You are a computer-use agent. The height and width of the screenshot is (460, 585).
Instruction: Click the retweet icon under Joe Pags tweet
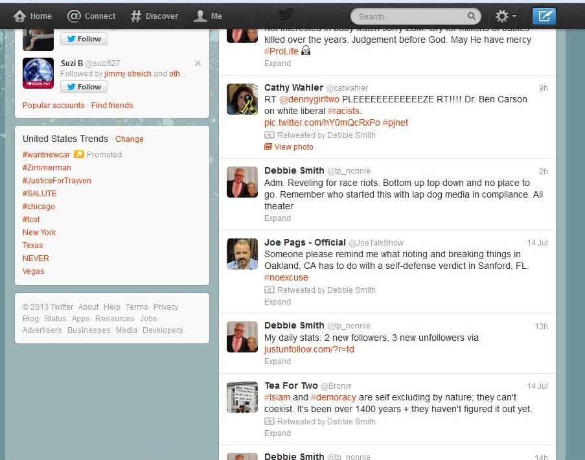tap(270, 290)
